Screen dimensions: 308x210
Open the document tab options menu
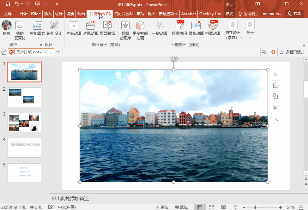[51, 52]
